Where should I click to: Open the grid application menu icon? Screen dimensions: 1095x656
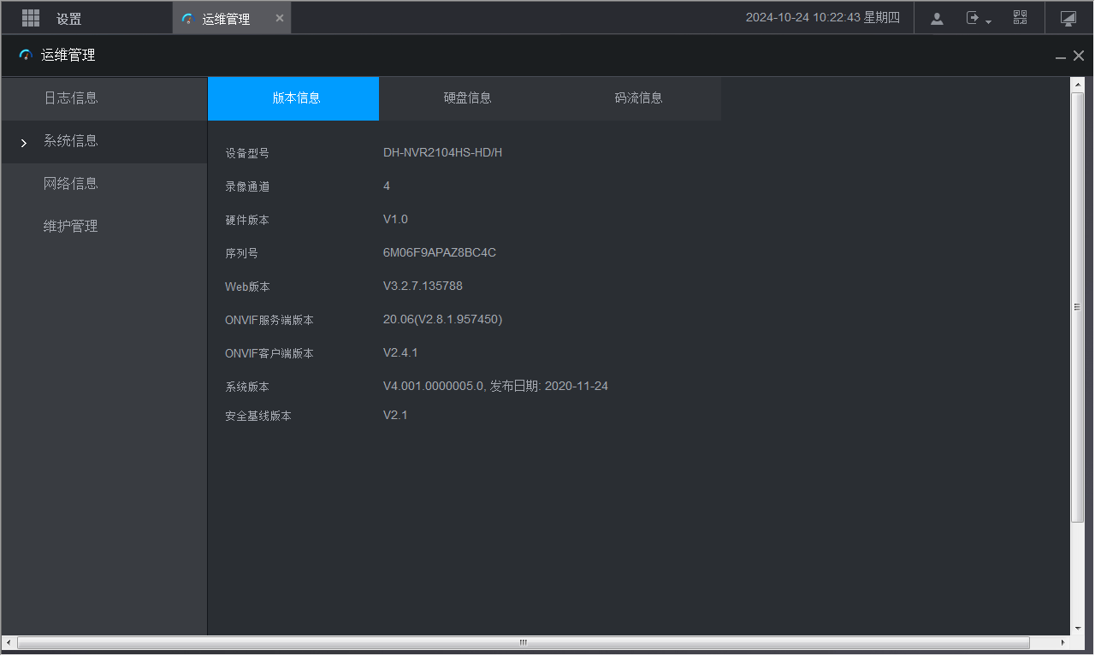(31, 18)
